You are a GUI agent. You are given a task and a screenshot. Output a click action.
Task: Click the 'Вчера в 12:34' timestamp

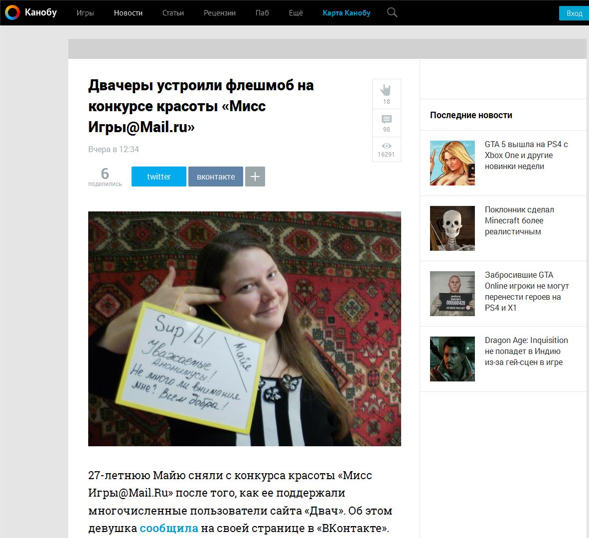(x=114, y=149)
